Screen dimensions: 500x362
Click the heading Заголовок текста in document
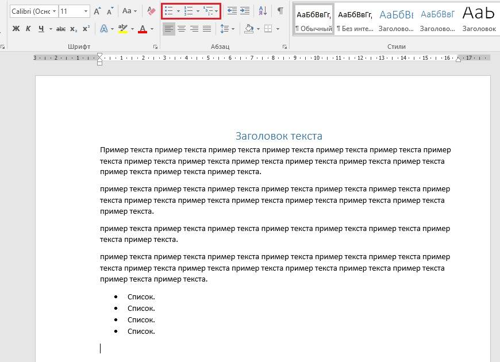pos(279,136)
